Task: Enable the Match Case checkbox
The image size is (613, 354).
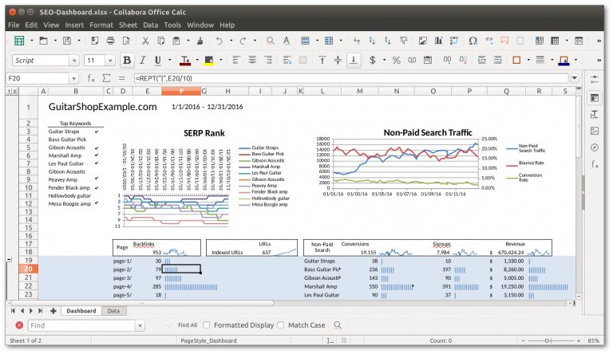Action: pyautogui.click(x=281, y=325)
